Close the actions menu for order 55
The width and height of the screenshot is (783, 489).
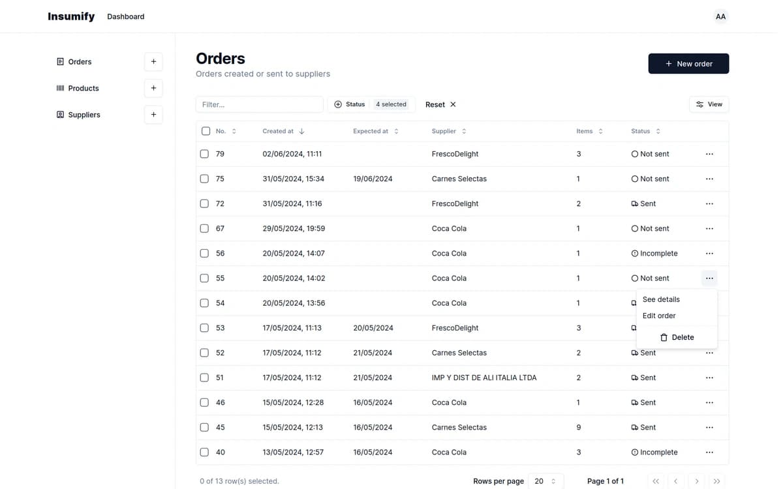coord(709,278)
